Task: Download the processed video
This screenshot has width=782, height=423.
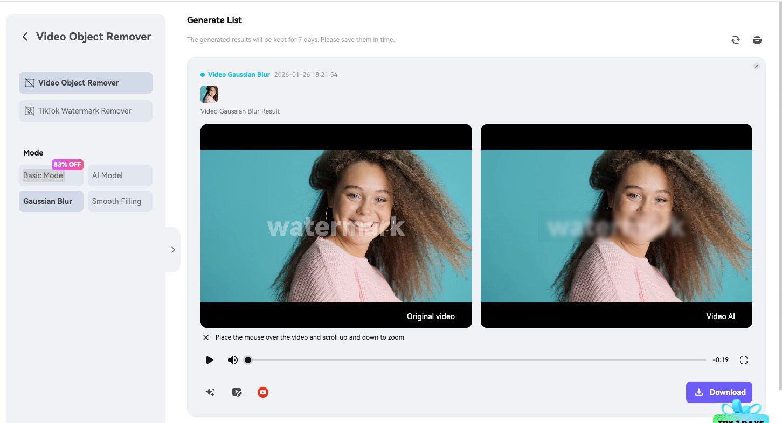Action: point(719,392)
